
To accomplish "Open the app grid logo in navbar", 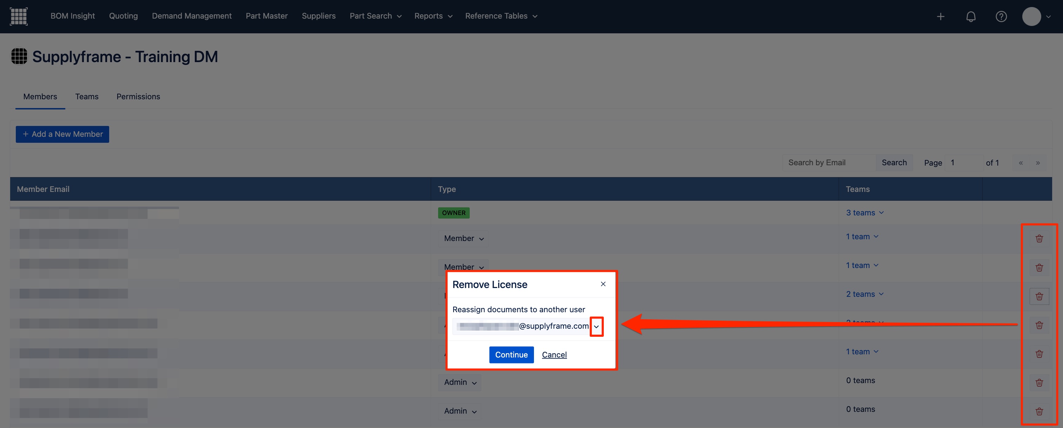I will pos(19,16).
